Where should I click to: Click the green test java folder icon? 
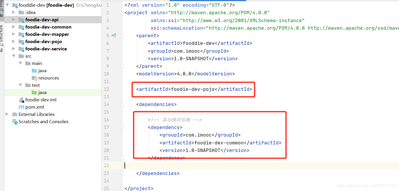point(34,92)
